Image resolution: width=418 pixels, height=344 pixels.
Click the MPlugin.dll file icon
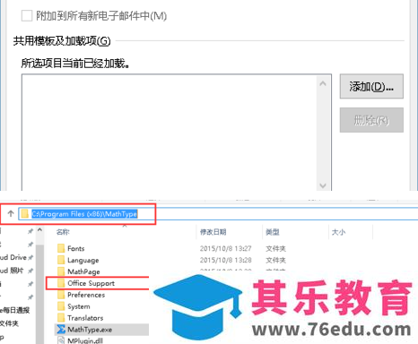point(61,340)
